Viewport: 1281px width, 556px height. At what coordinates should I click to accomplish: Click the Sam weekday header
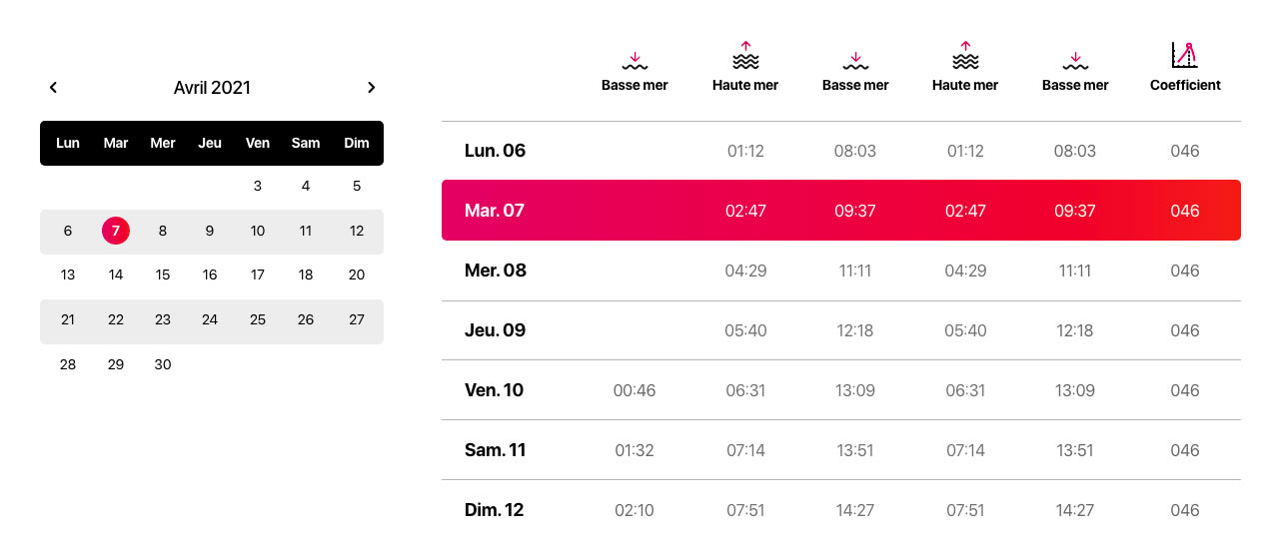click(x=306, y=144)
